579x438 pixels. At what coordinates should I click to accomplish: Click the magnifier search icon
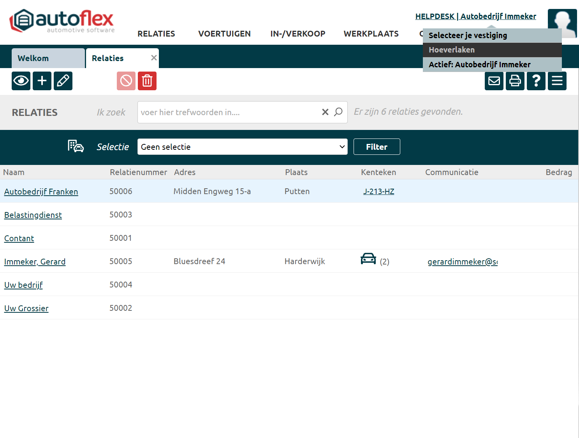(338, 112)
